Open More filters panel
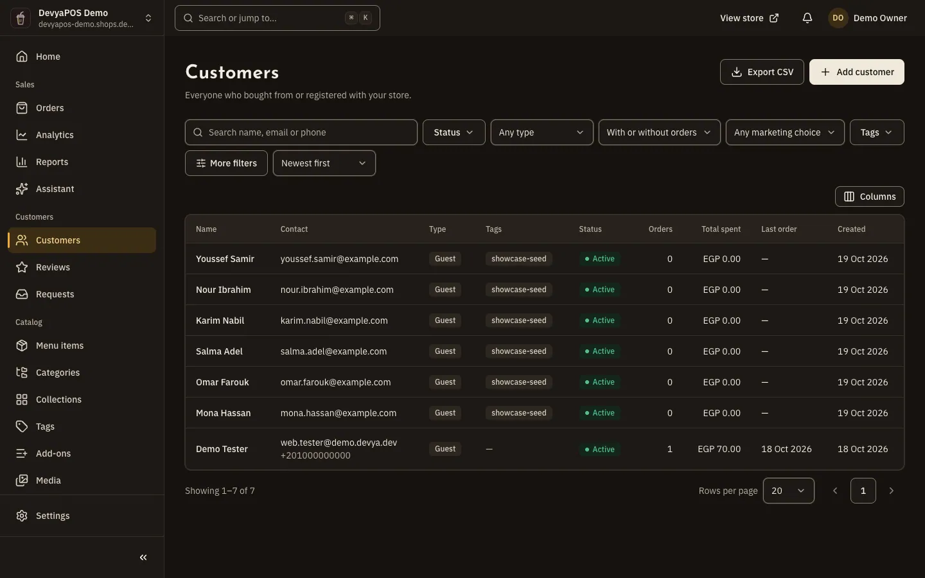925x578 pixels. pos(226,163)
